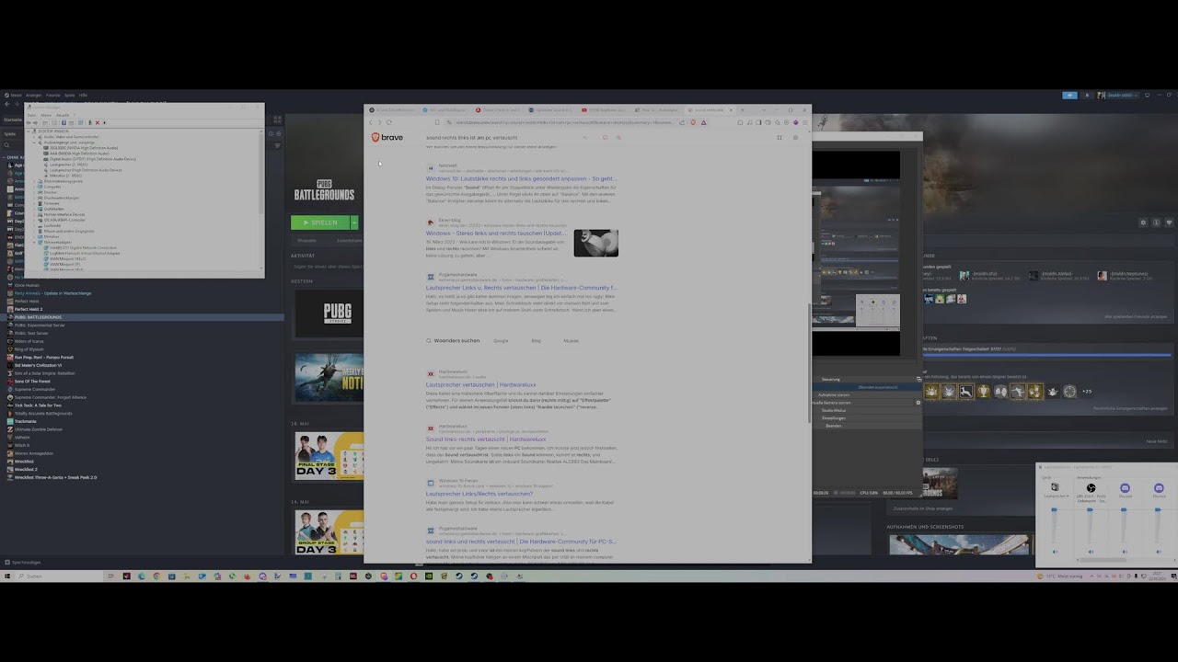The height and width of the screenshot is (662, 1178).
Task: Collapse Audioeingänge und -ausgänge in Device Manager
Action: (x=34, y=143)
